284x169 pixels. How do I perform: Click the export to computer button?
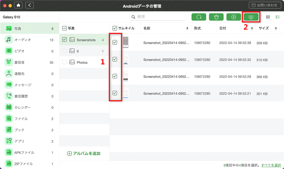point(251,17)
